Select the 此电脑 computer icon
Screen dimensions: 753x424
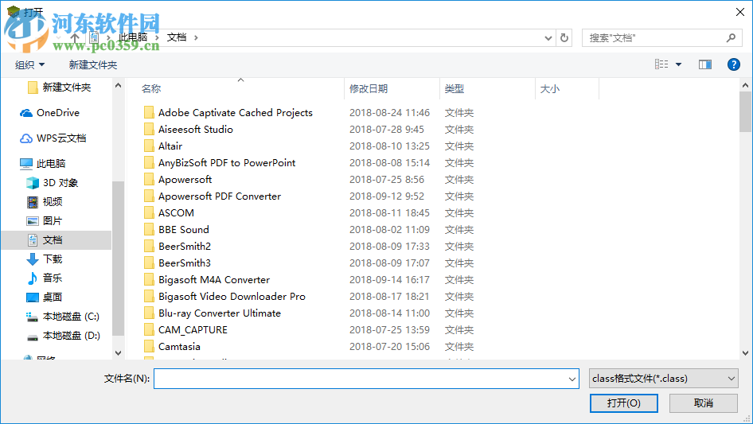click(26, 164)
